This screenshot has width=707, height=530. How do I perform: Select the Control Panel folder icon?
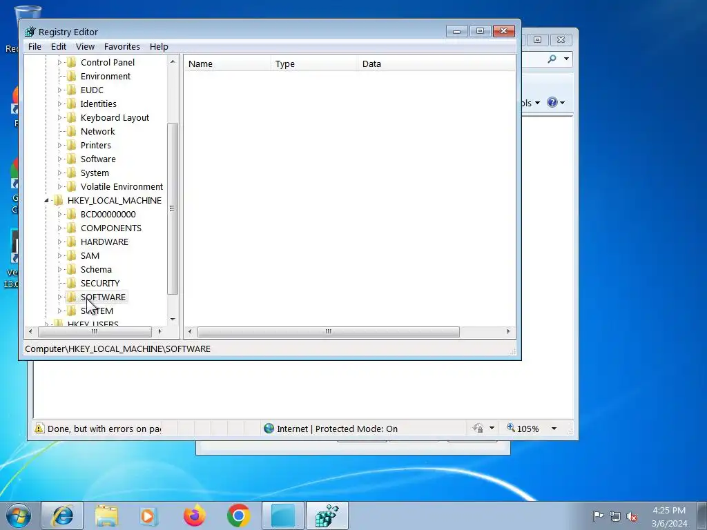point(71,62)
